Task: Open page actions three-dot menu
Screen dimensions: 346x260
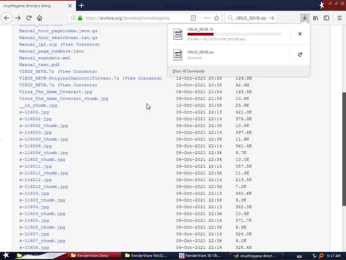Action: (207, 18)
